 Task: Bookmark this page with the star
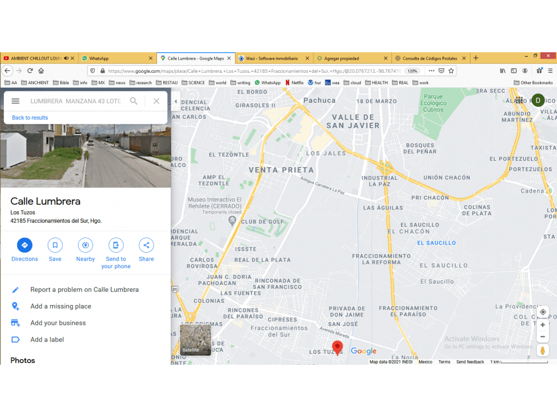click(451, 70)
